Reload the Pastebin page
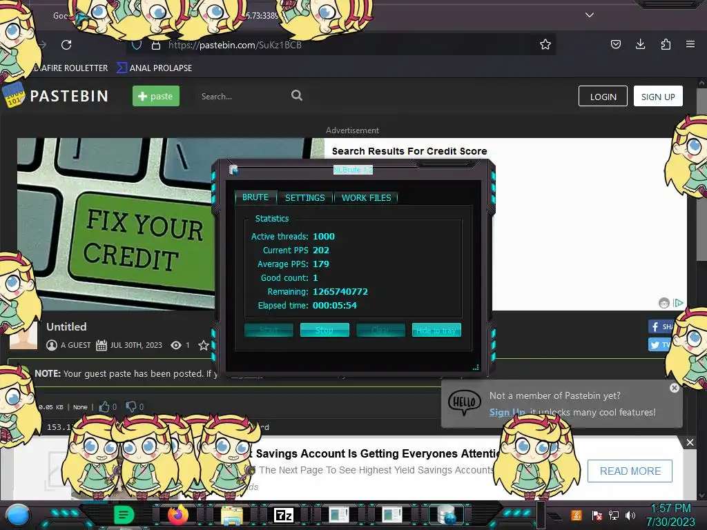This screenshot has width=707, height=530. point(66,45)
